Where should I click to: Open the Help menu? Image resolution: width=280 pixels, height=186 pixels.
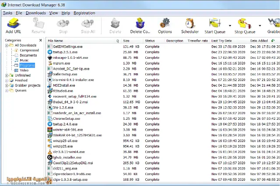pos(66,13)
